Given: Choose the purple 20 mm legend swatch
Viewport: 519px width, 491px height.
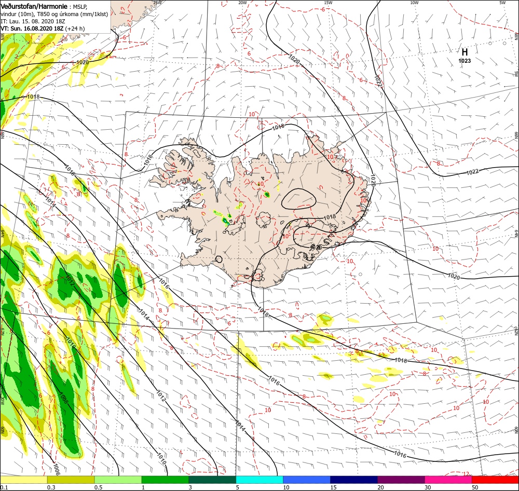Looking at the screenshot, I should click(401, 480).
